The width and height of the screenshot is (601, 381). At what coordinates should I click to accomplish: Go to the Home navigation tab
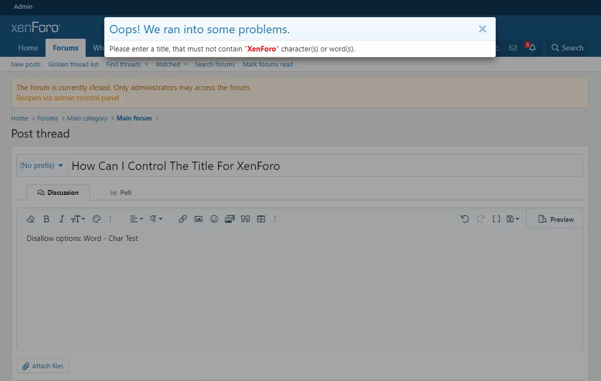point(28,48)
